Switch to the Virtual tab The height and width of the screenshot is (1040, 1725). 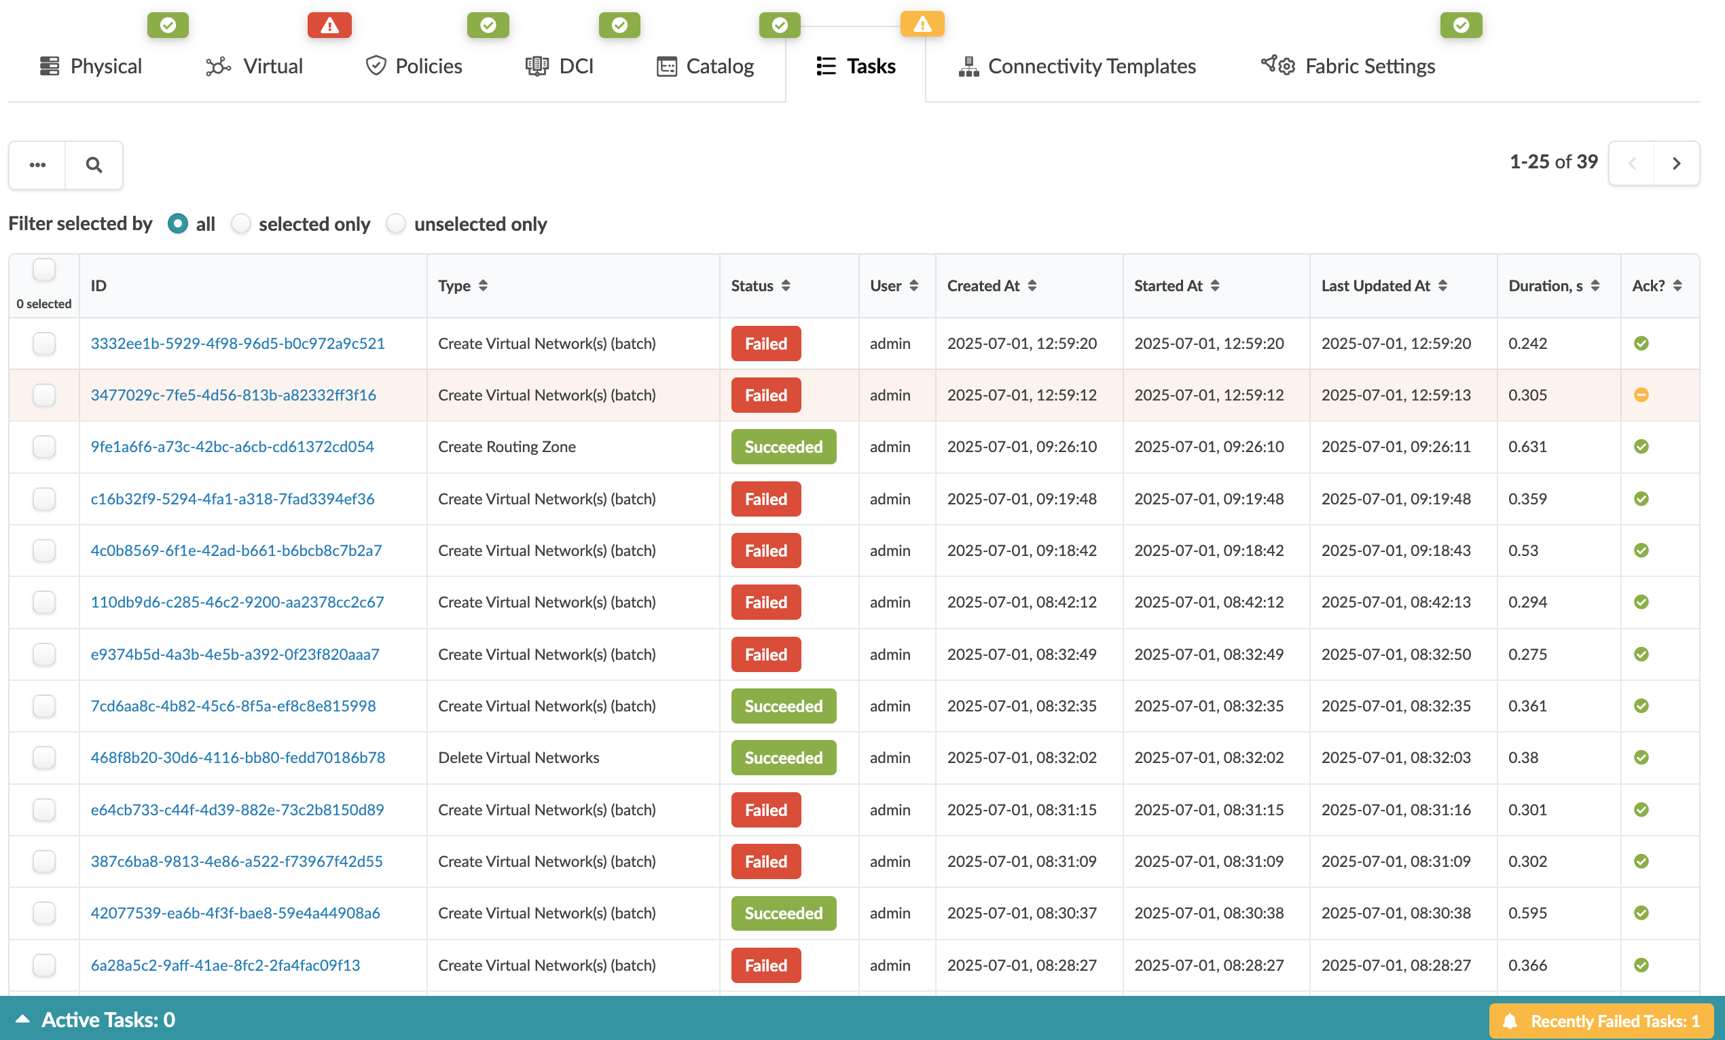click(x=254, y=66)
